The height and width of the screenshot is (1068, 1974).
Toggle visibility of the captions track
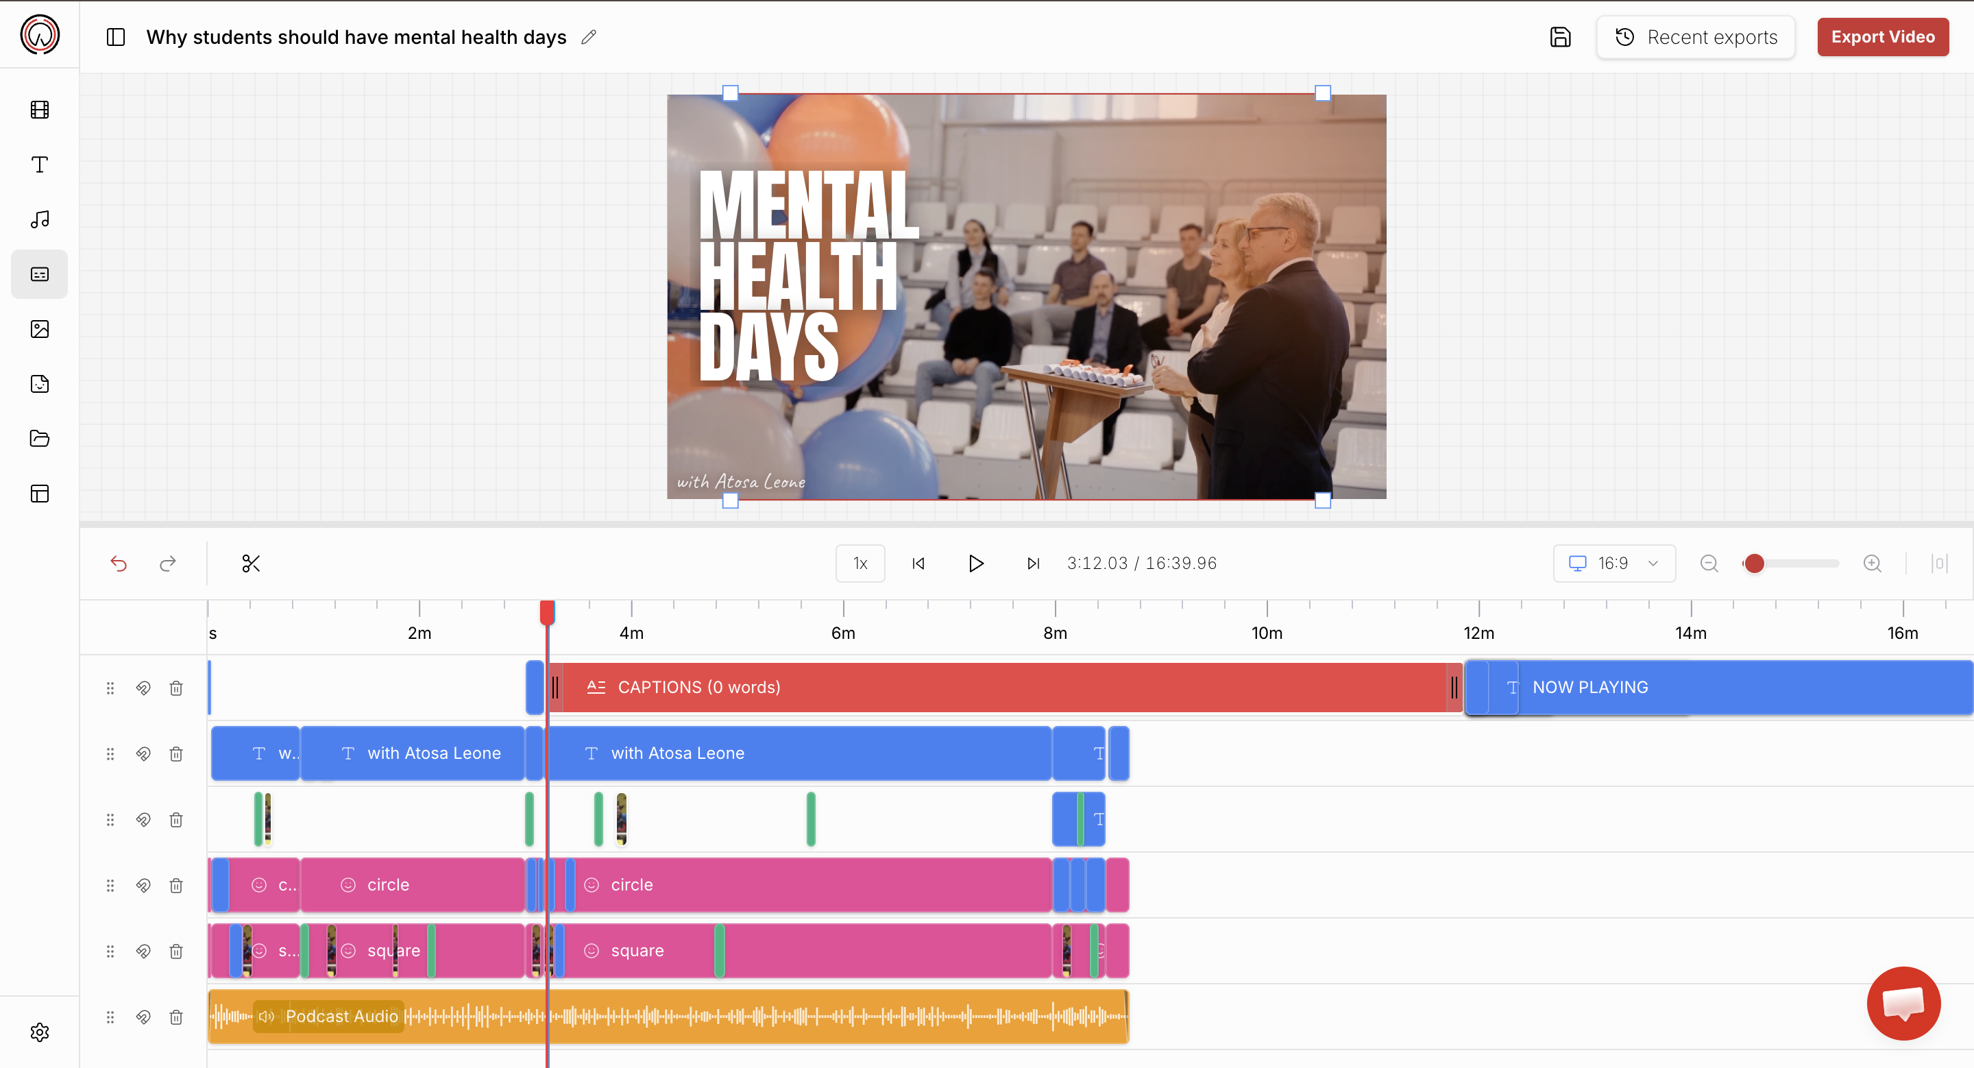point(143,688)
